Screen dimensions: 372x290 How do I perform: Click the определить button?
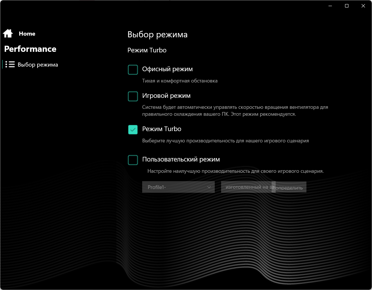289,188
